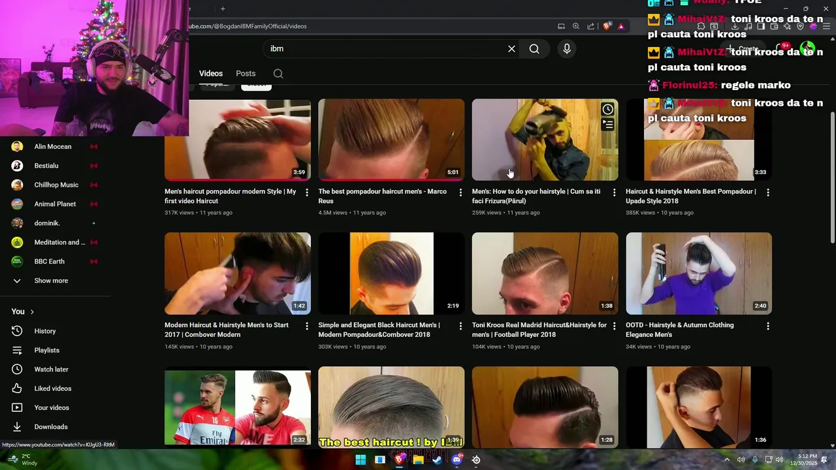Open Animal Planet subscription channel
Screen dimensions: 836x470
pos(56,204)
